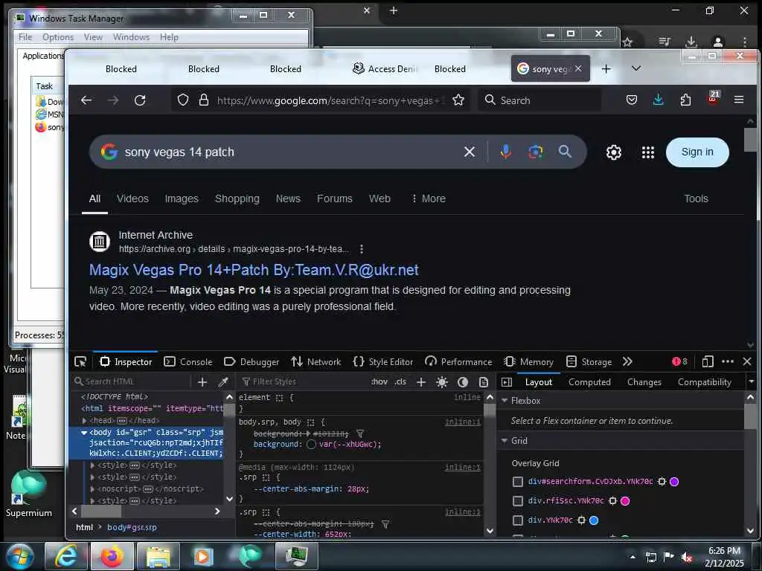
Task: Toggle the .cls class panel
Action: (x=400, y=381)
